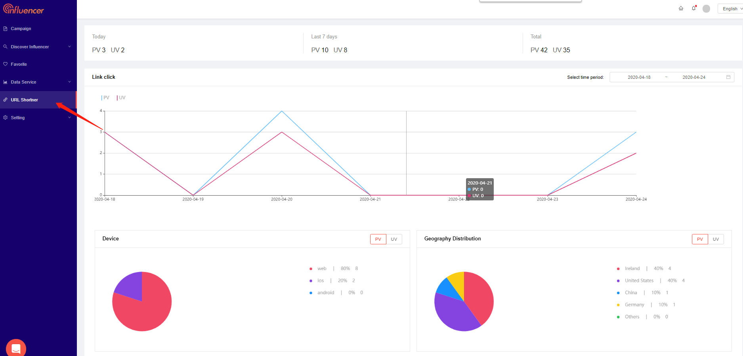
Task: Click the 2020-04-23 x-axis label
Action: (548, 199)
